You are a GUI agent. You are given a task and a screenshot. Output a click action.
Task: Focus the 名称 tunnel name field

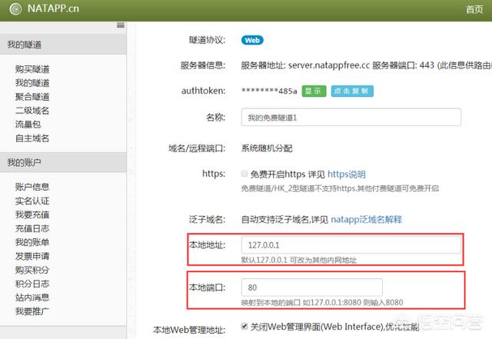(x=351, y=118)
